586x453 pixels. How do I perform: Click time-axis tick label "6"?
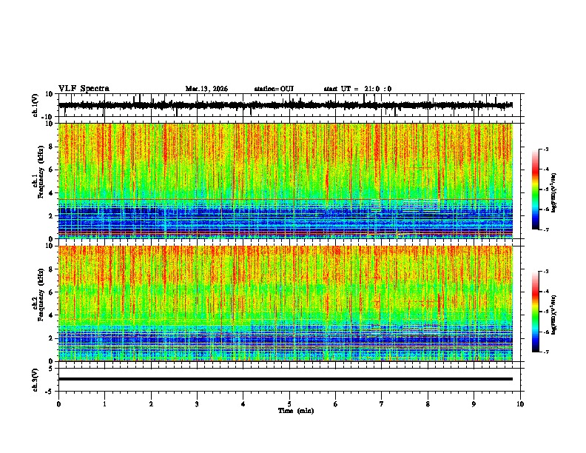point(336,404)
